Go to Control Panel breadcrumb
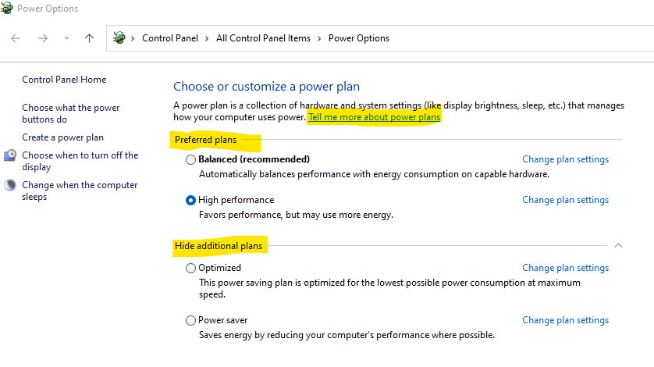The image size is (654, 367). (170, 38)
